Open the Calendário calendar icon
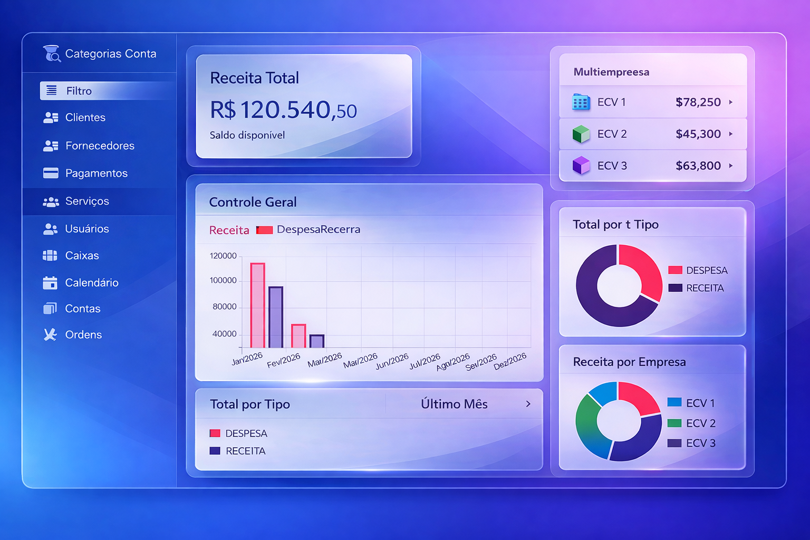Viewport: 810px width, 540px height. pyautogui.click(x=49, y=283)
